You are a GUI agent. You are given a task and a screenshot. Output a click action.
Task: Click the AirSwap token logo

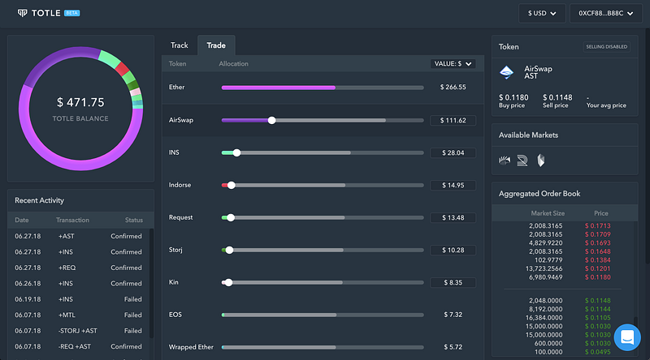click(506, 72)
